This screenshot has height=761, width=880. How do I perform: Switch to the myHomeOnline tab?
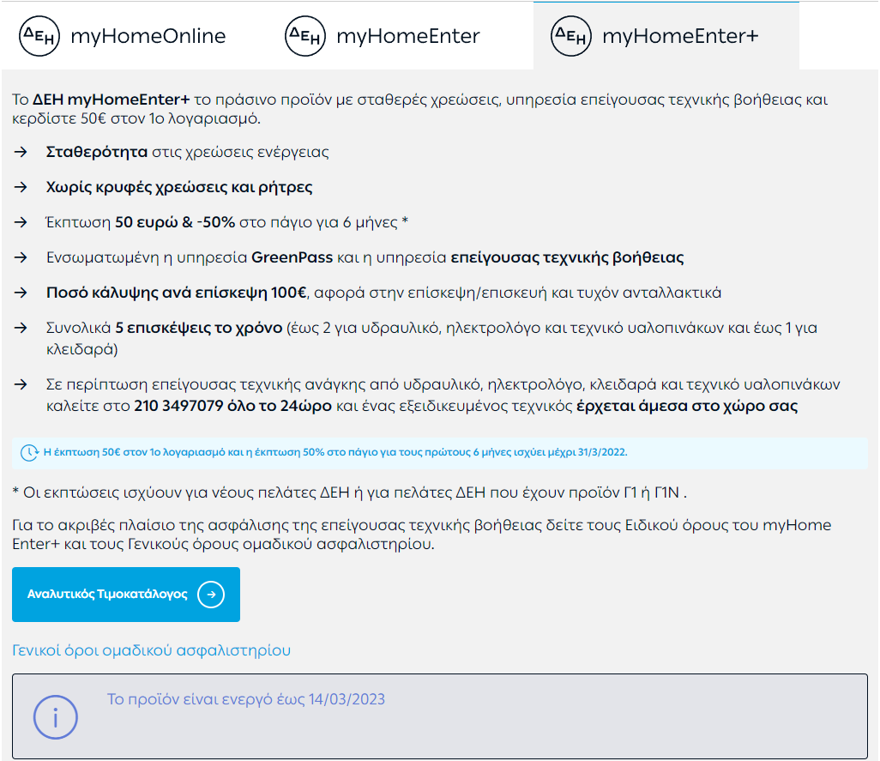pyautogui.click(x=134, y=36)
